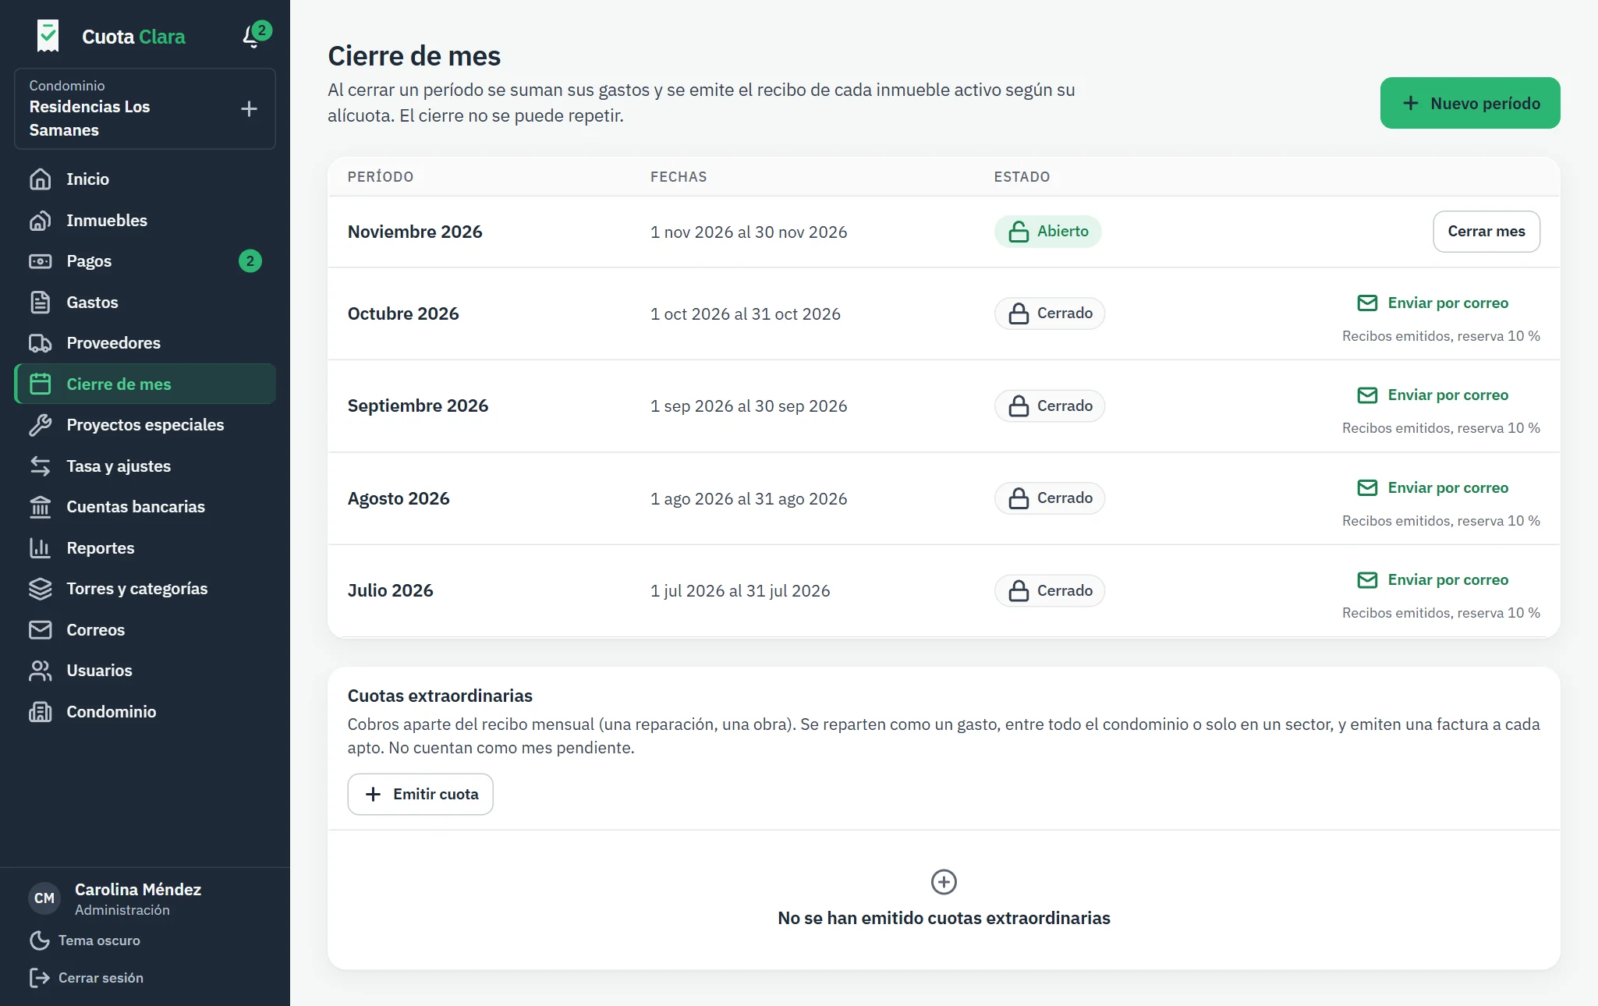
Task: Click the Proveedores truck icon
Action: [41, 343]
